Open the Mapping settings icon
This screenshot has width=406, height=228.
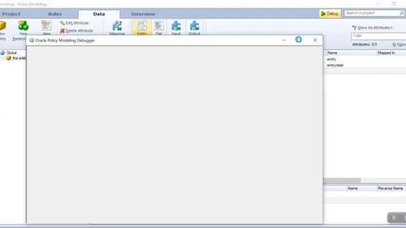point(117,26)
